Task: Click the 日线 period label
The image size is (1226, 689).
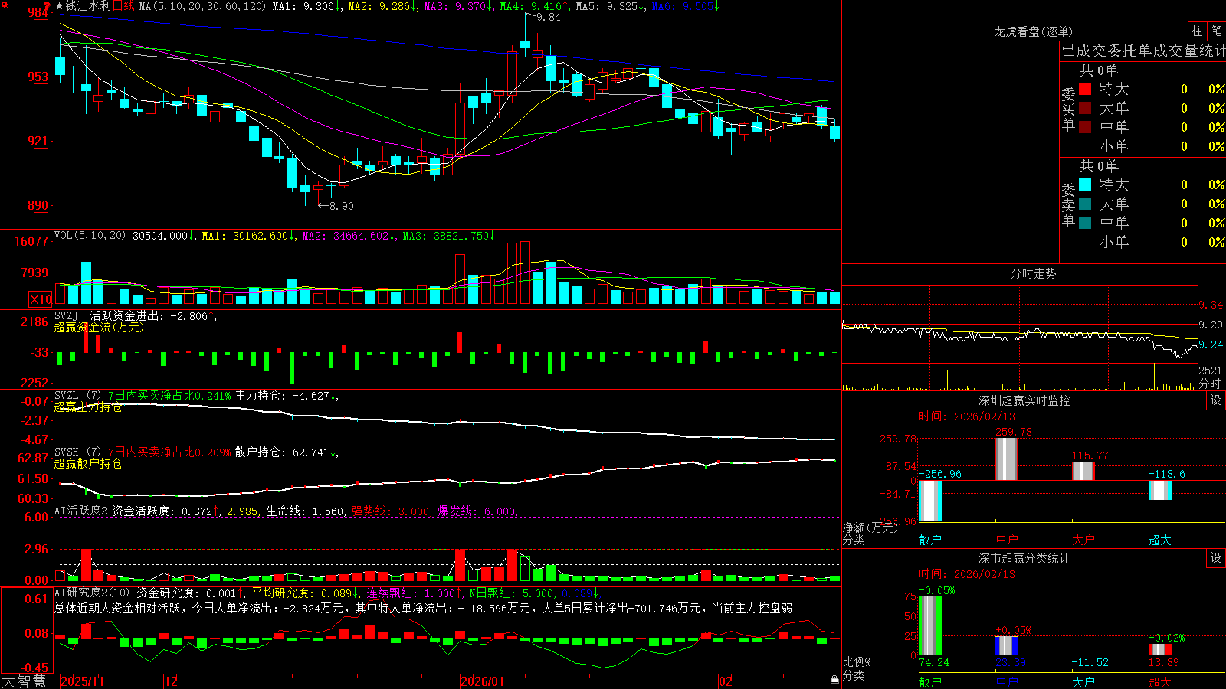Action: [123, 6]
